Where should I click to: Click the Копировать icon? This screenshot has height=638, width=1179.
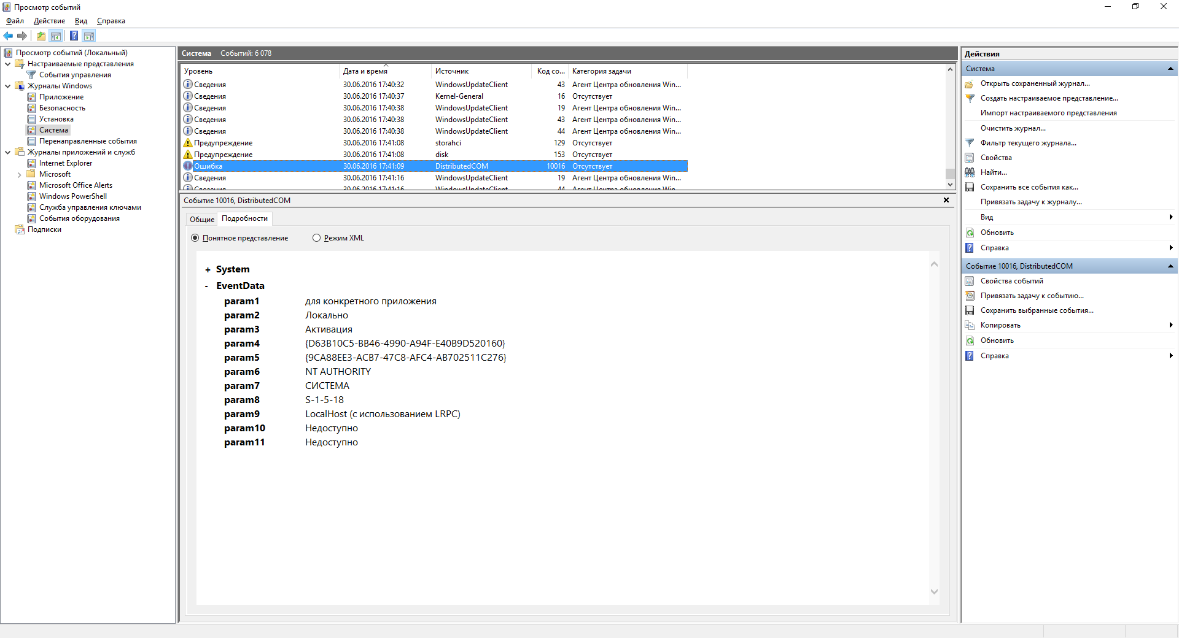tap(970, 325)
